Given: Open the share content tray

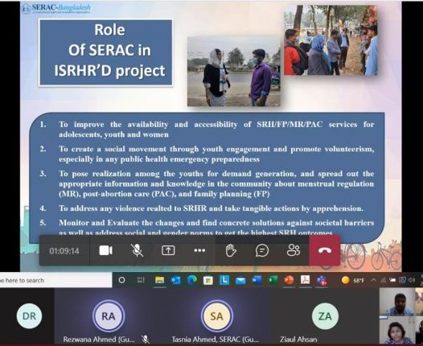Looking at the screenshot, I should click(168, 251).
